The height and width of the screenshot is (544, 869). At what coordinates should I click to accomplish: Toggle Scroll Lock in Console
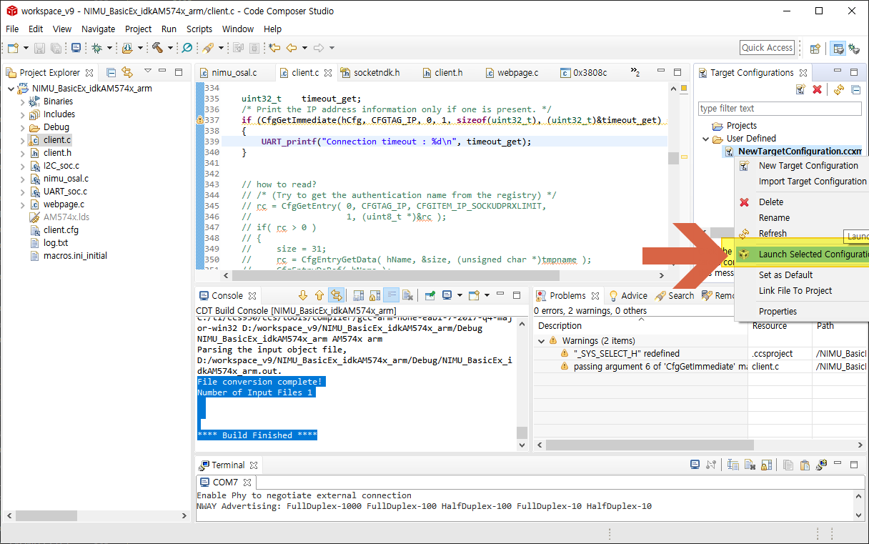tap(374, 295)
